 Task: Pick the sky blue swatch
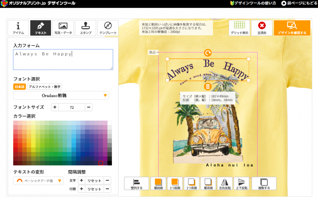(x=74, y=141)
